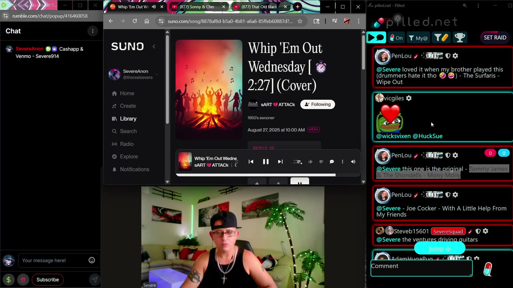
Task: Send a Rumble rant with dollar icon
Action: click(x=8, y=280)
